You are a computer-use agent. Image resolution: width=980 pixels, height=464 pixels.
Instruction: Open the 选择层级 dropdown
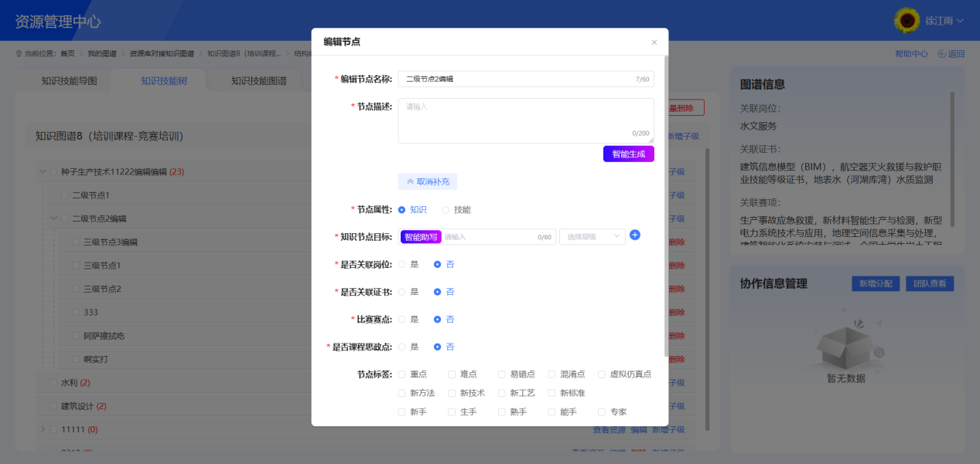click(592, 235)
